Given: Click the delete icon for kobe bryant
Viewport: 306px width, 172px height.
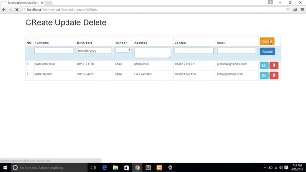Looking at the screenshot, I should click(274, 75).
